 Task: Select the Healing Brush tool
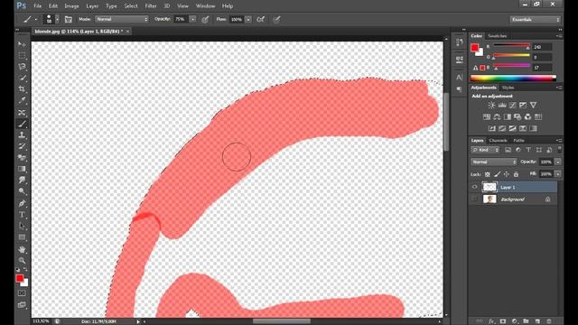(22, 112)
